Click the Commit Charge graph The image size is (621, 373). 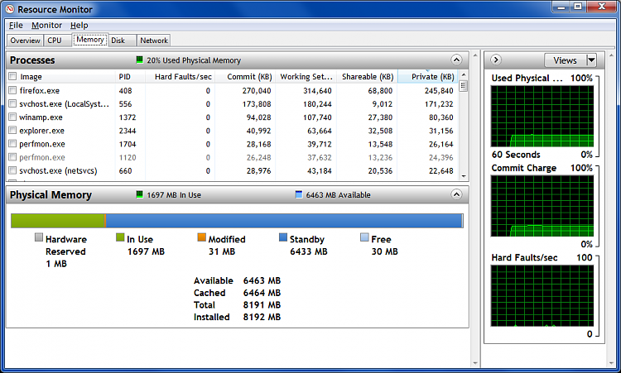tap(542, 206)
